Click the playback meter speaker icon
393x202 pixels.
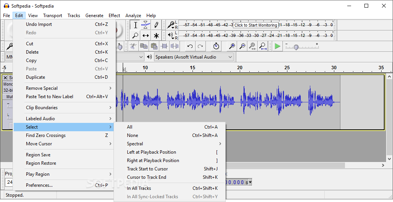coord(170,35)
